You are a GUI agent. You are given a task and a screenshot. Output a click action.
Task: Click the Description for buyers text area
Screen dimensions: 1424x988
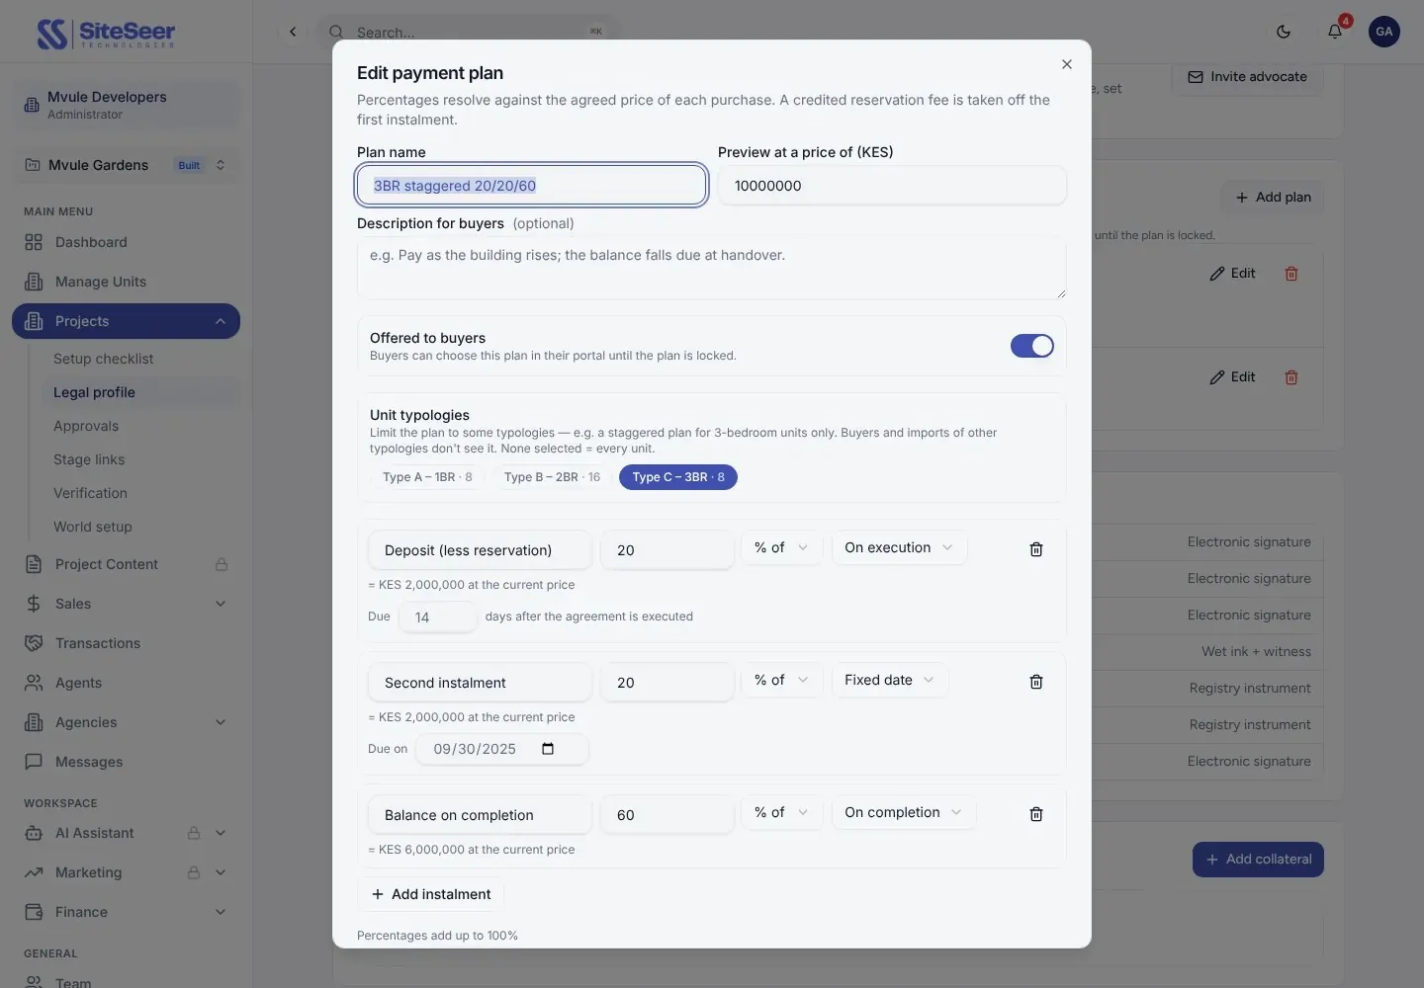click(712, 267)
